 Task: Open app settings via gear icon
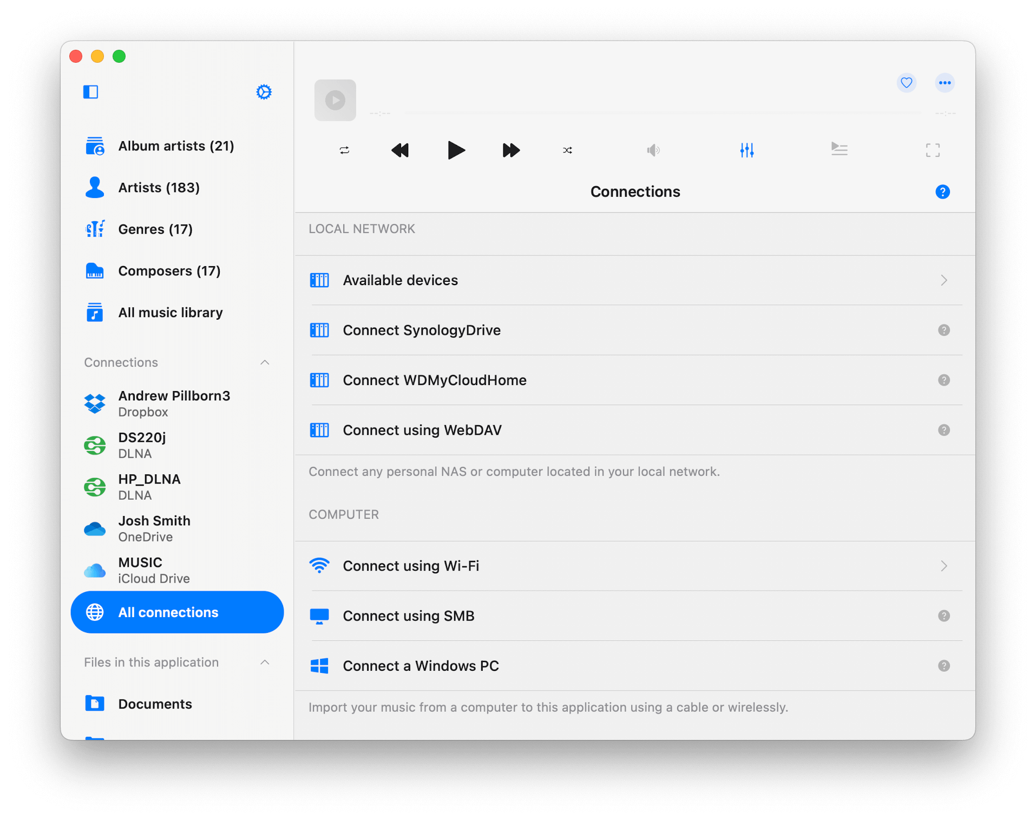coord(263,92)
